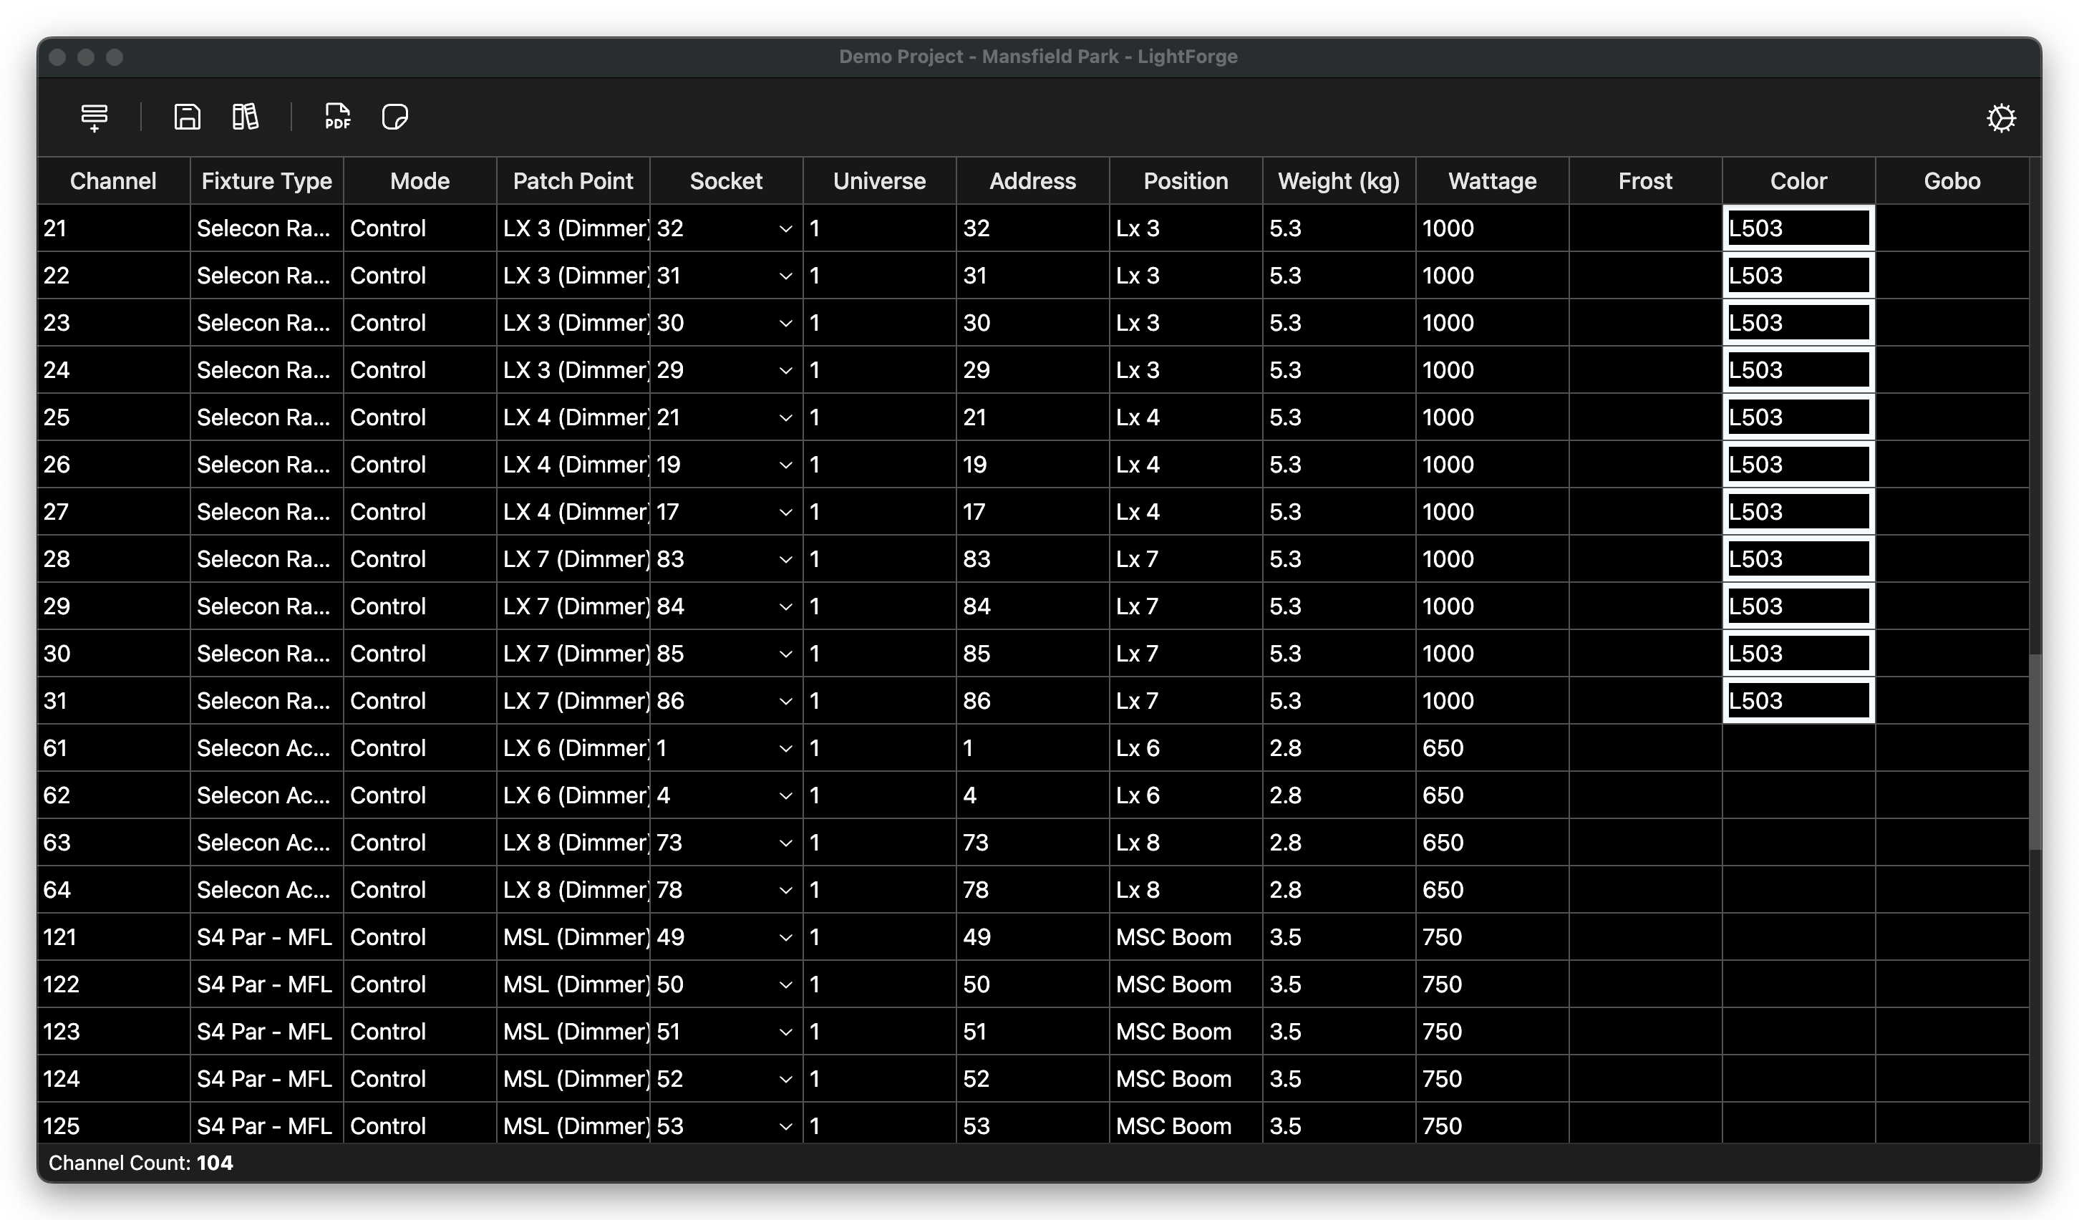Click the add row icon in toolbar
The image size is (2079, 1220).
pos(94,117)
